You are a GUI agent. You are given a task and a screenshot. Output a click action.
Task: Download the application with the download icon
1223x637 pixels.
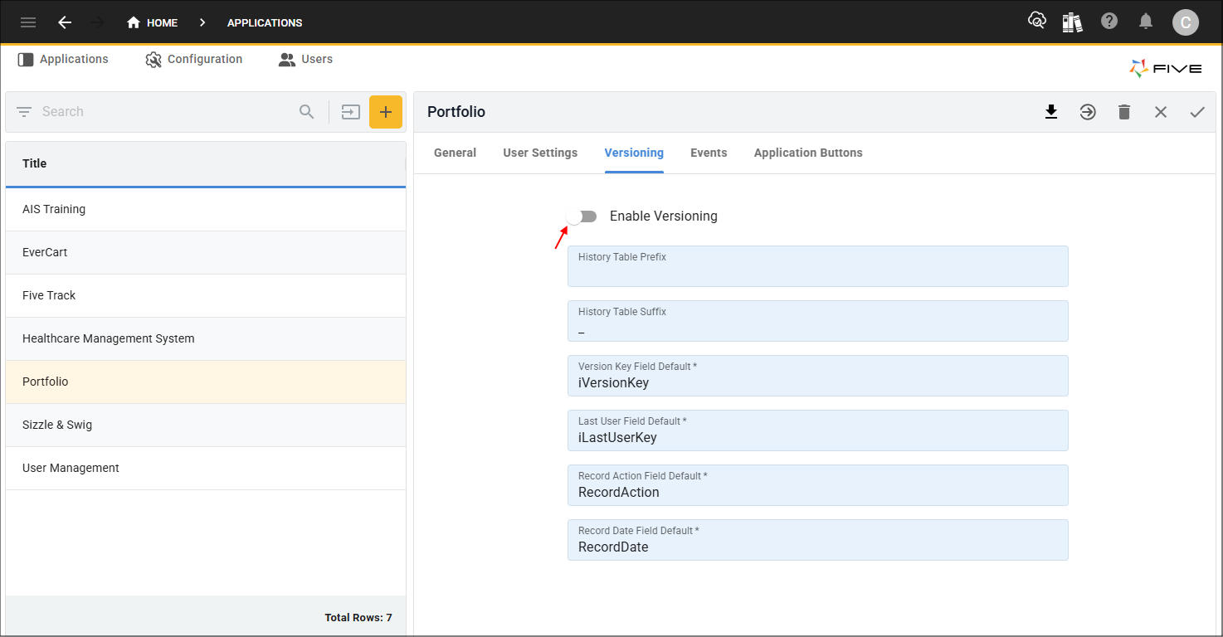pos(1051,111)
